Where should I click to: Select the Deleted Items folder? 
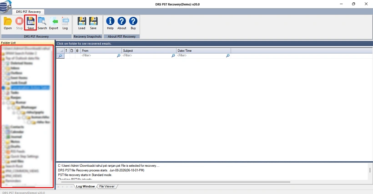pos(21,63)
